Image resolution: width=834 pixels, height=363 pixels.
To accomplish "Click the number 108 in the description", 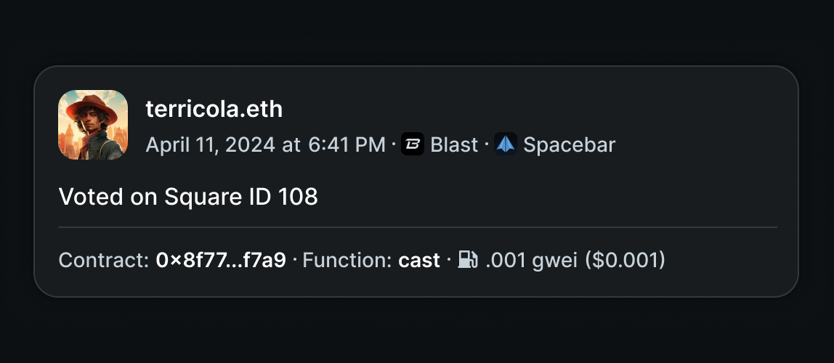I will [x=298, y=197].
